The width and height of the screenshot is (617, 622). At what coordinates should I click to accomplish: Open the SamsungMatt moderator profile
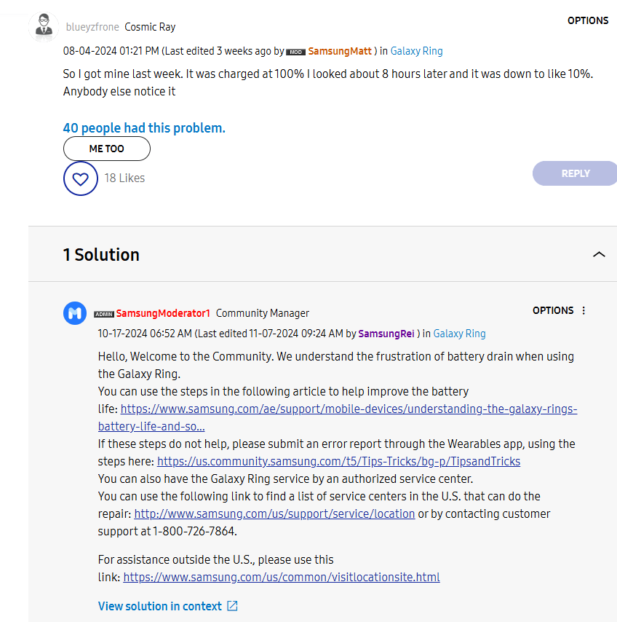341,51
